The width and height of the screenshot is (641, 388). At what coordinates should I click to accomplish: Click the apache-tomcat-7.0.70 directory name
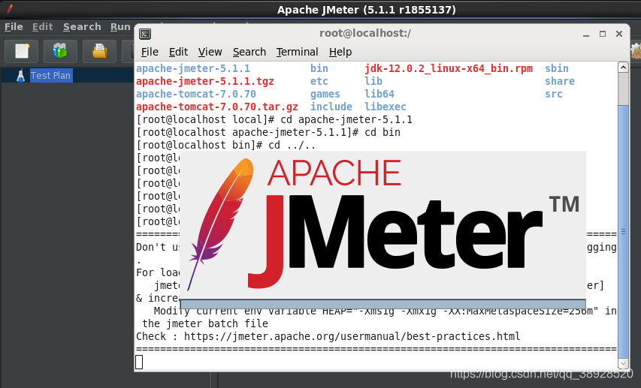point(196,94)
